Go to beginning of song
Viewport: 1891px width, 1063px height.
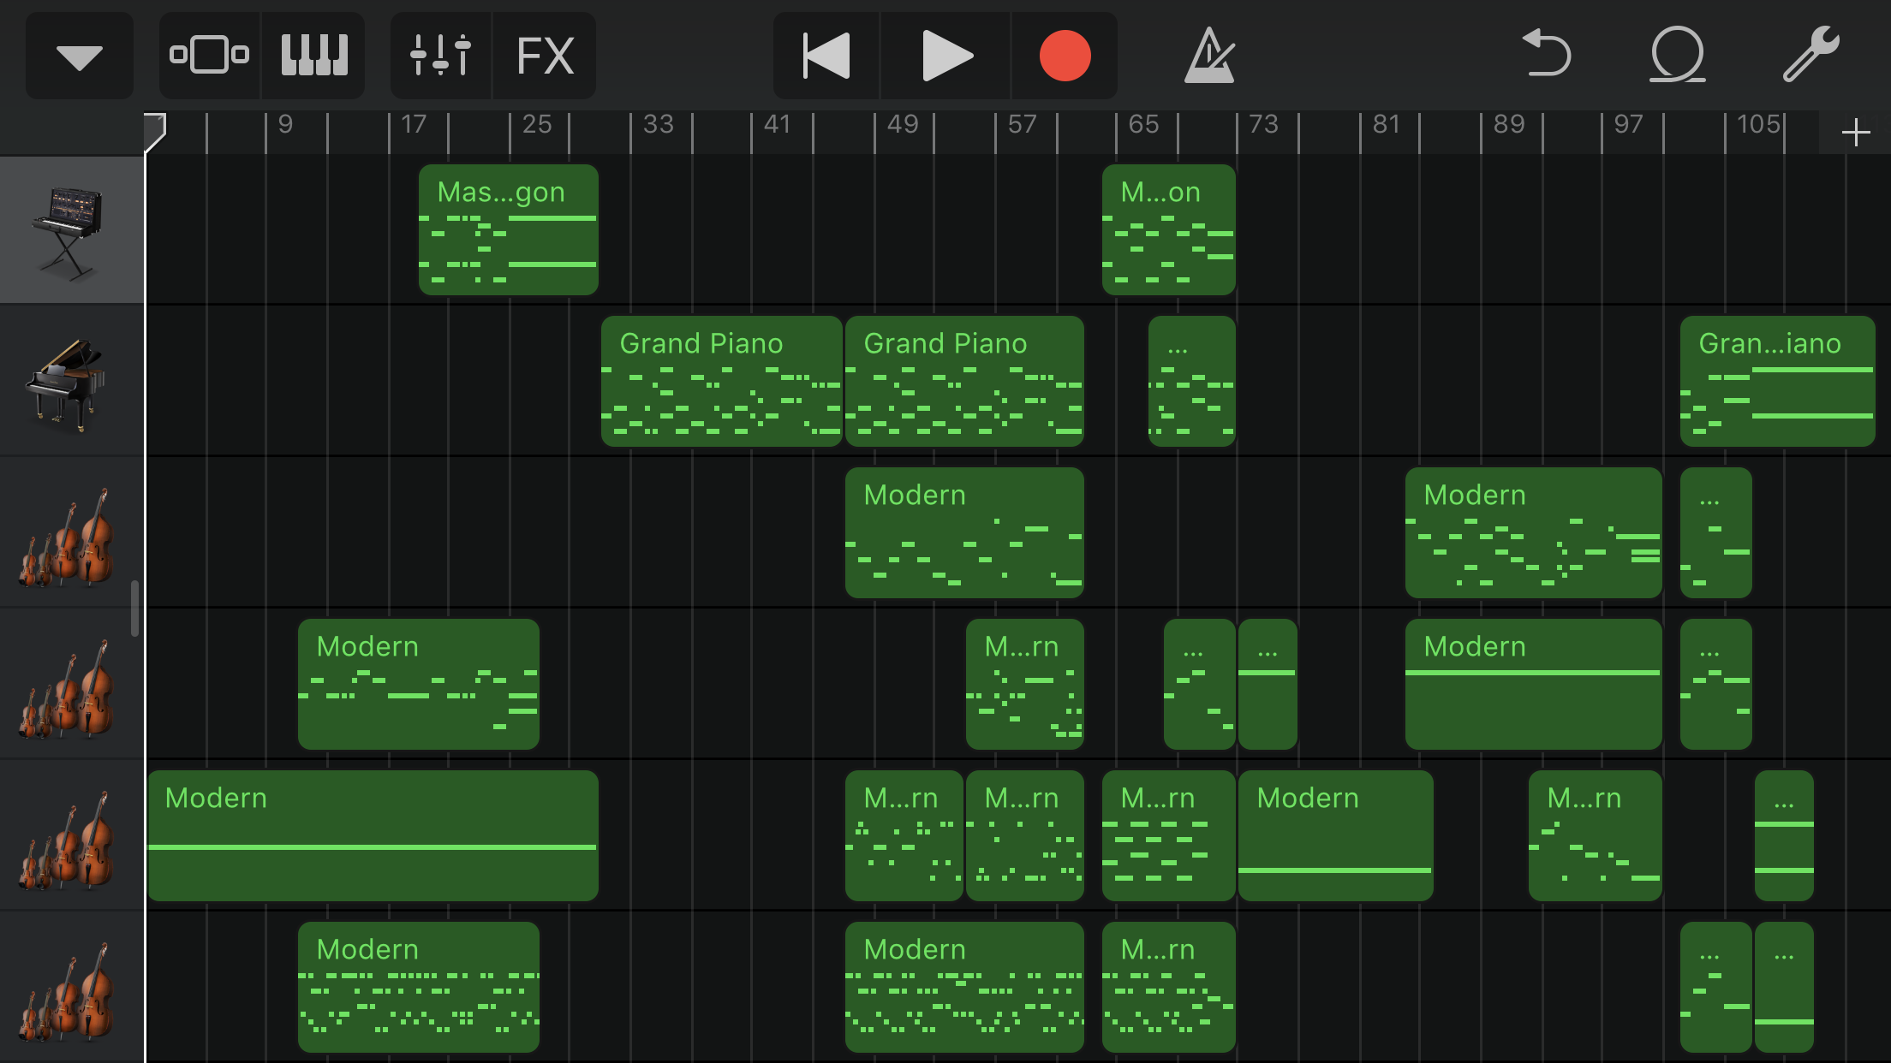coord(826,56)
